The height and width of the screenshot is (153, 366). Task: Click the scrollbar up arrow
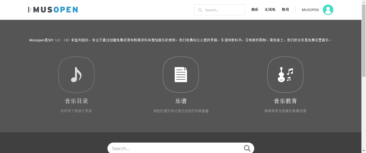[x=364, y=2]
